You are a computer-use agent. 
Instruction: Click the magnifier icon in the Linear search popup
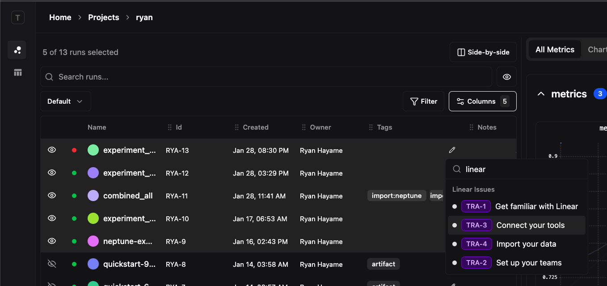456,169
